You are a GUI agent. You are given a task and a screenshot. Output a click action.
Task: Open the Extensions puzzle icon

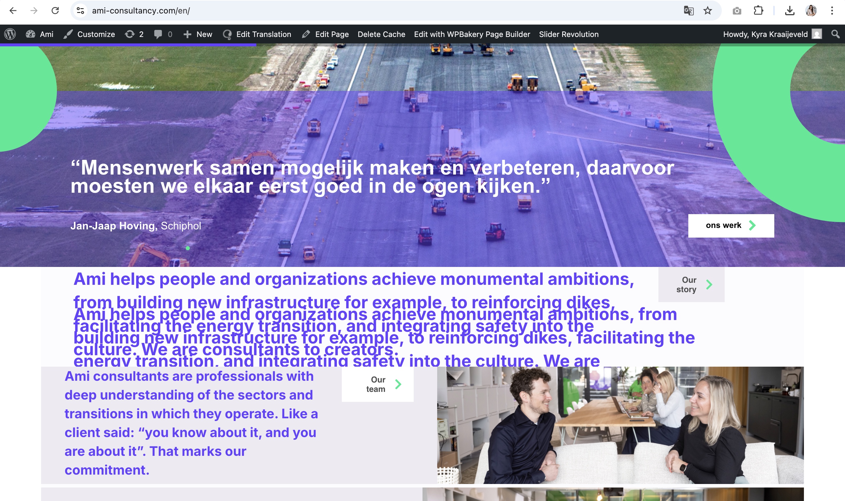[758, 11]
